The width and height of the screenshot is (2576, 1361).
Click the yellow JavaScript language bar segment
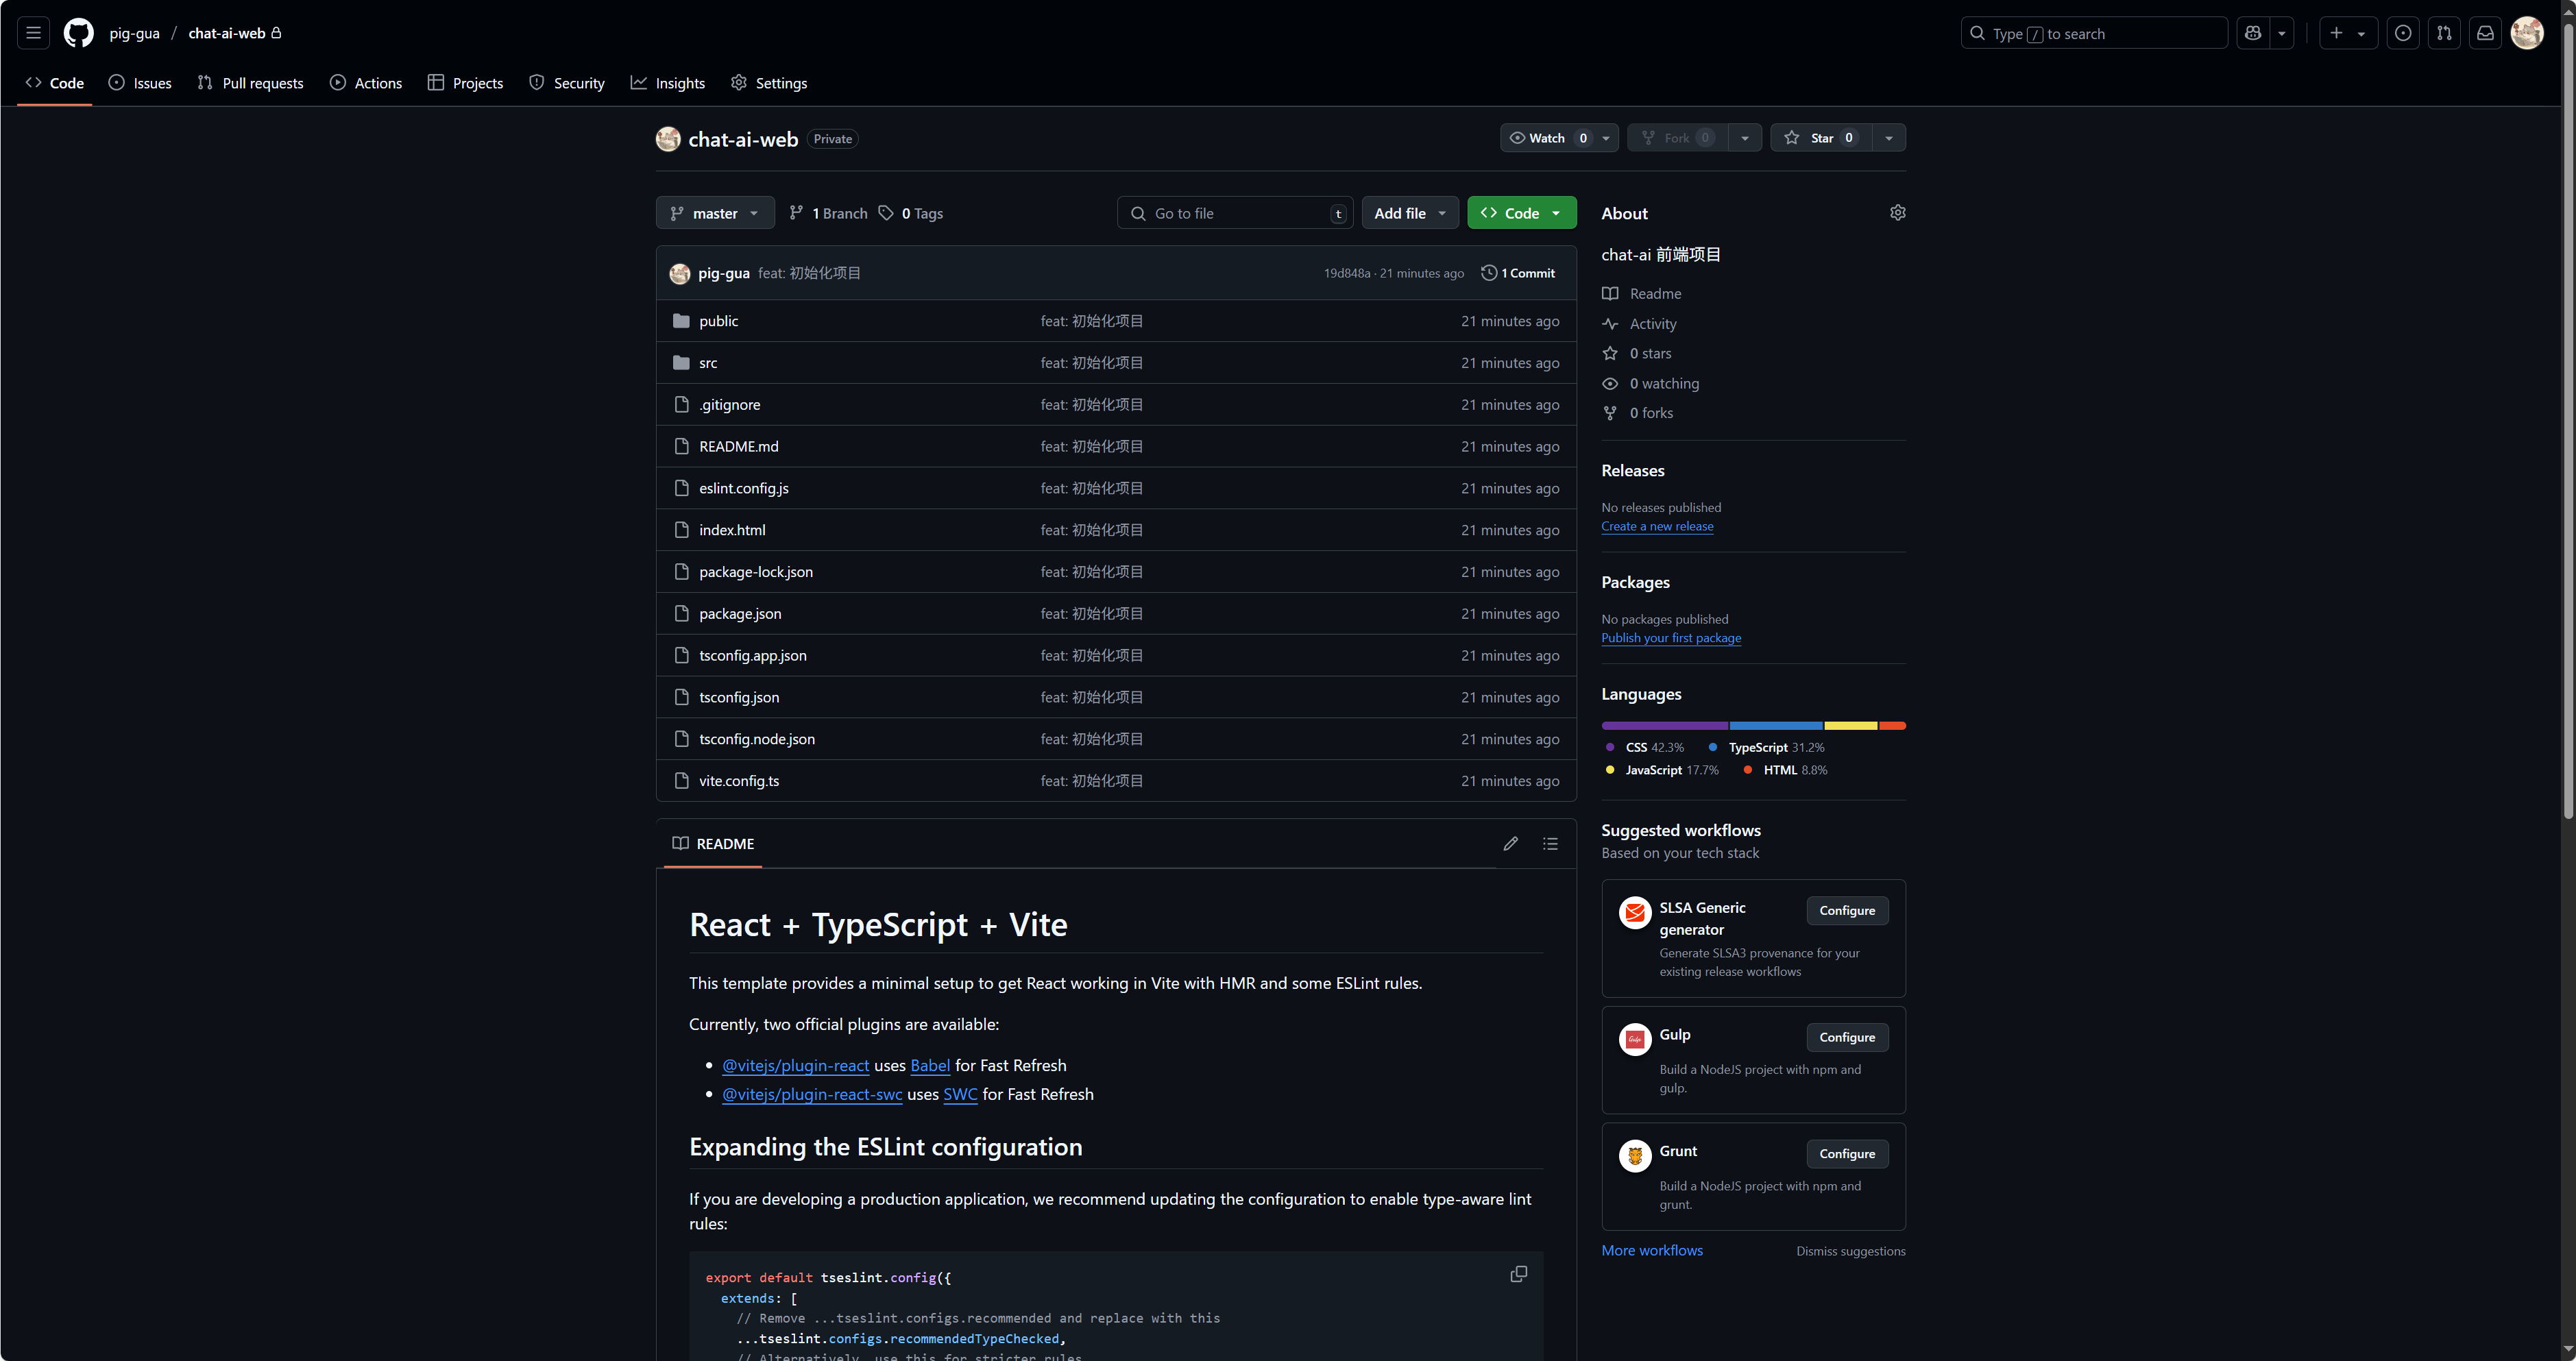(x=1851, y=726)
